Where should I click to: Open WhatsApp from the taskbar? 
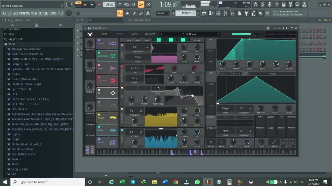(x=197, y=182)
